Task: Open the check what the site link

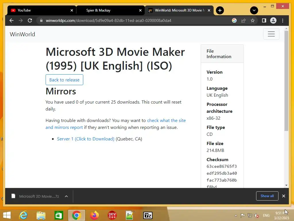Action: 166,121
